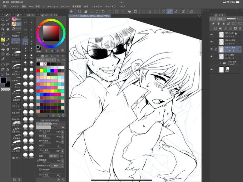Select the highlighted yellow Pen tool
The image size is (243, 182).
click(3, 40)
